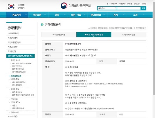155x118 pixels.
Task: Open 주요업무소개 in the sidebar submenu
Action: pyautogui.click(x=15, y=60)
